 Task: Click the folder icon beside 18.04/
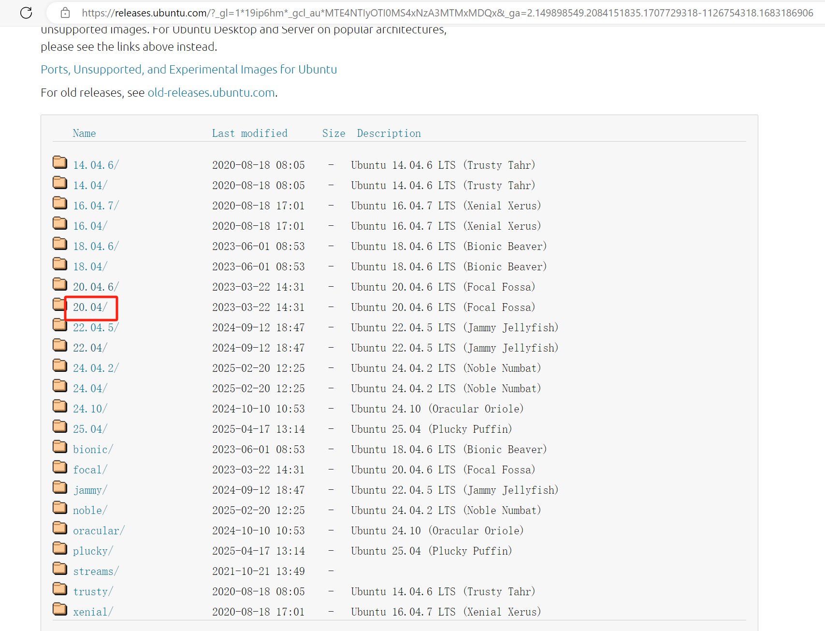coord(60,264)
